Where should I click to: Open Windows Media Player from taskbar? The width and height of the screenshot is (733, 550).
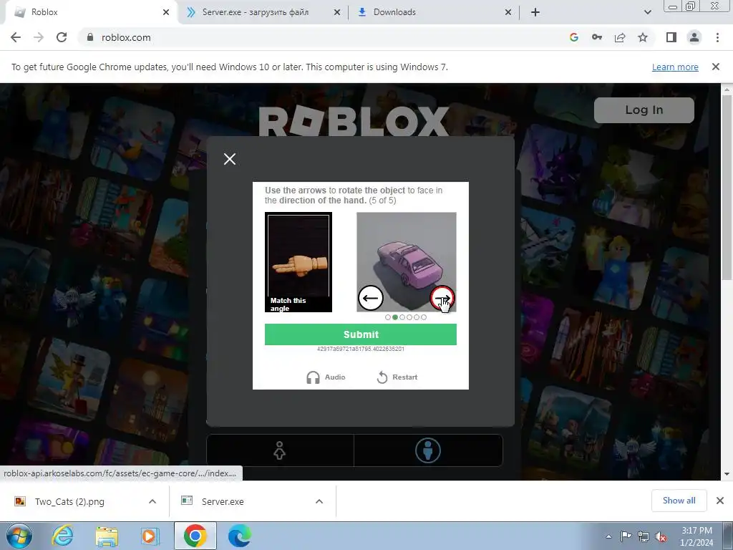pyautogui.click(x=150, y=536)
